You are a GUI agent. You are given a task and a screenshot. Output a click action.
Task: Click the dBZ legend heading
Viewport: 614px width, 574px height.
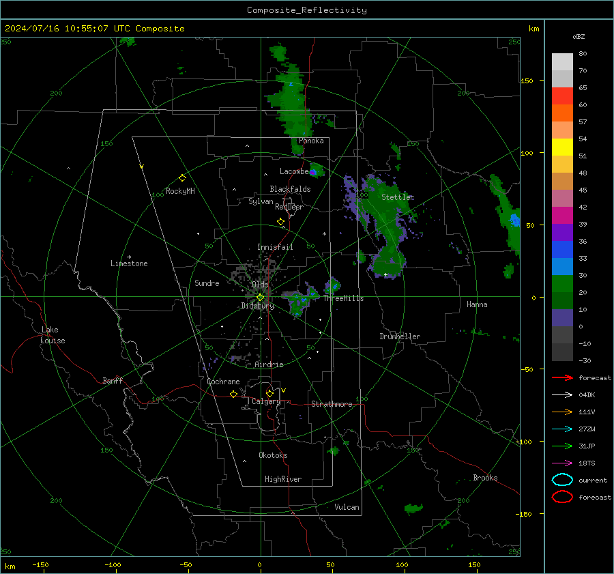tap(579, 37)
